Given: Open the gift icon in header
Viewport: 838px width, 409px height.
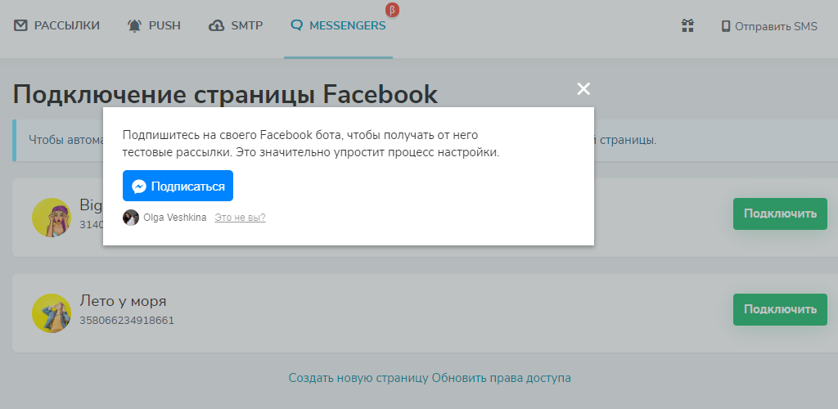Looking at the screenshot, I should coord(687,25).
